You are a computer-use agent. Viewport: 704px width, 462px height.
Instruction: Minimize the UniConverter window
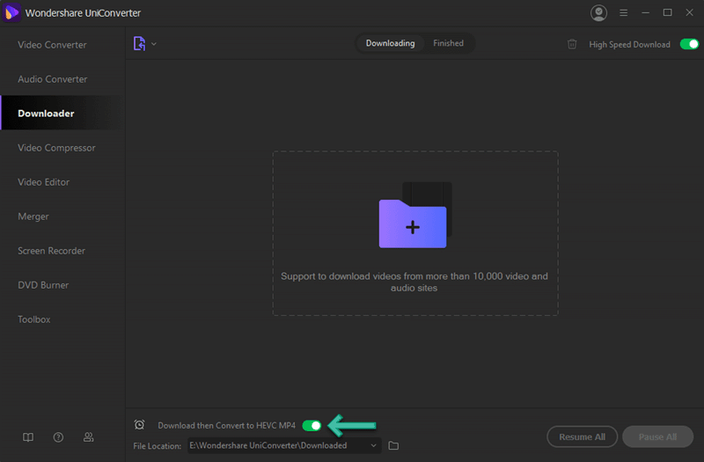click(x=646, y=13)
